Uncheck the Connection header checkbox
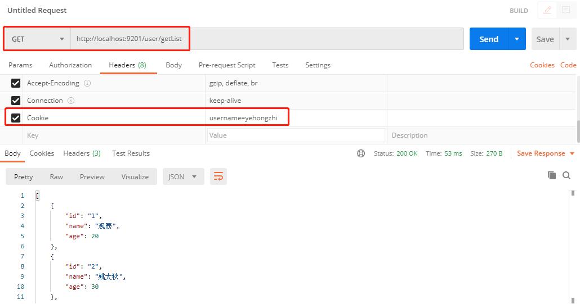This screenshot has width=580, height=304. [16, 101]
